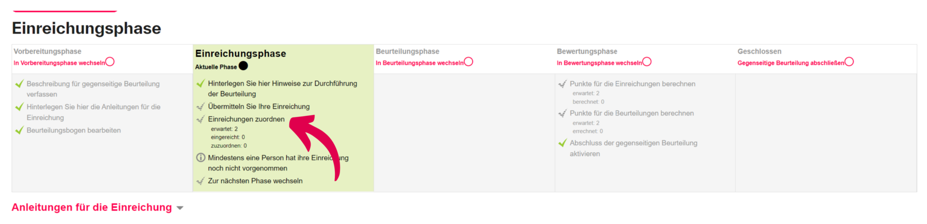Image resolution: width=927 pixels, height=224 pixels.
Task: Select circle to switch to Vorbereitungsphase
Action: pyautogui.click(x=110, y=62)
